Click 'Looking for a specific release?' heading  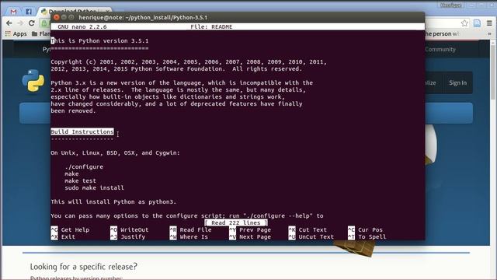pyautogui.click(x=84, y=266)
